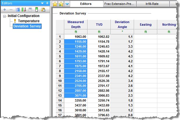180x120 pixels.
Task: Open the blue tab list dropdown arrow
Action: coord(67,4)
